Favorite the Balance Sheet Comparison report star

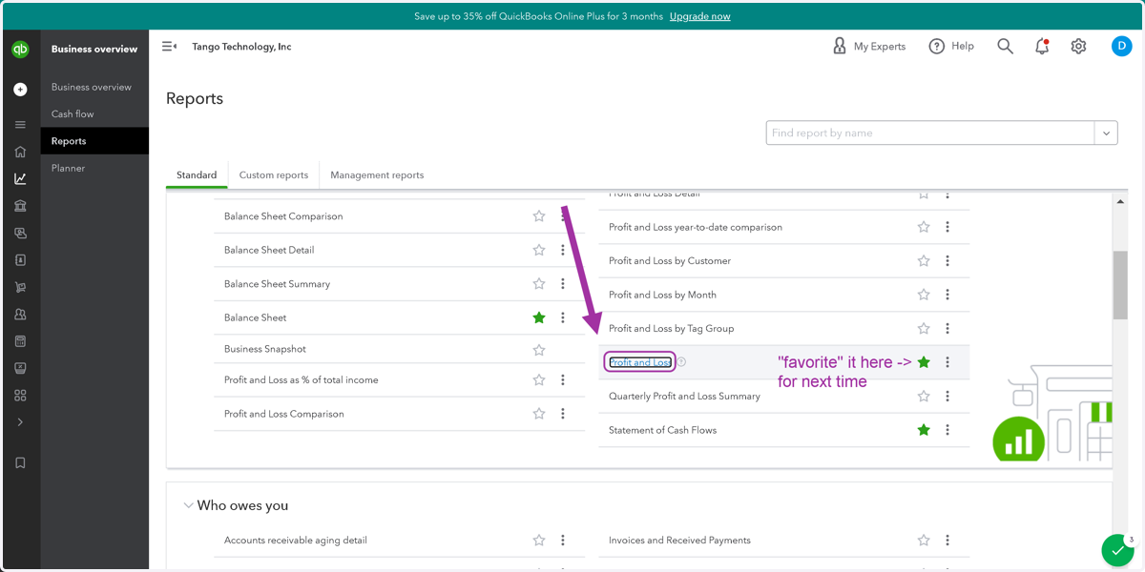coord(539,216)
